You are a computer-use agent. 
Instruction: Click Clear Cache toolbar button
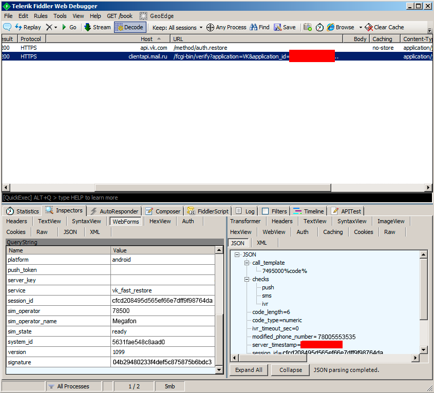[384, 27]
